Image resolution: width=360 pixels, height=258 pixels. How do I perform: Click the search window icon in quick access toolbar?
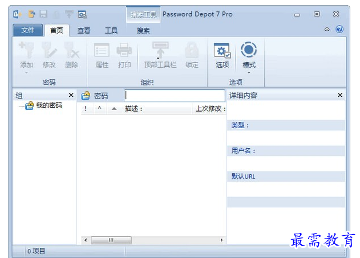(82, 14)
